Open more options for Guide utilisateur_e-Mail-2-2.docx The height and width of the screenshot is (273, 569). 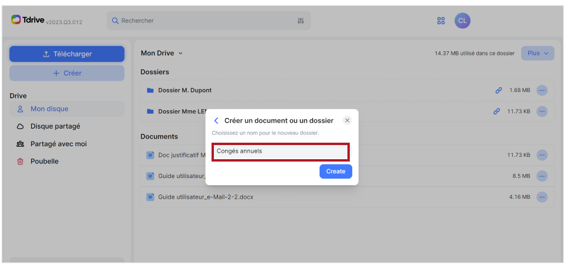[542, 197]
